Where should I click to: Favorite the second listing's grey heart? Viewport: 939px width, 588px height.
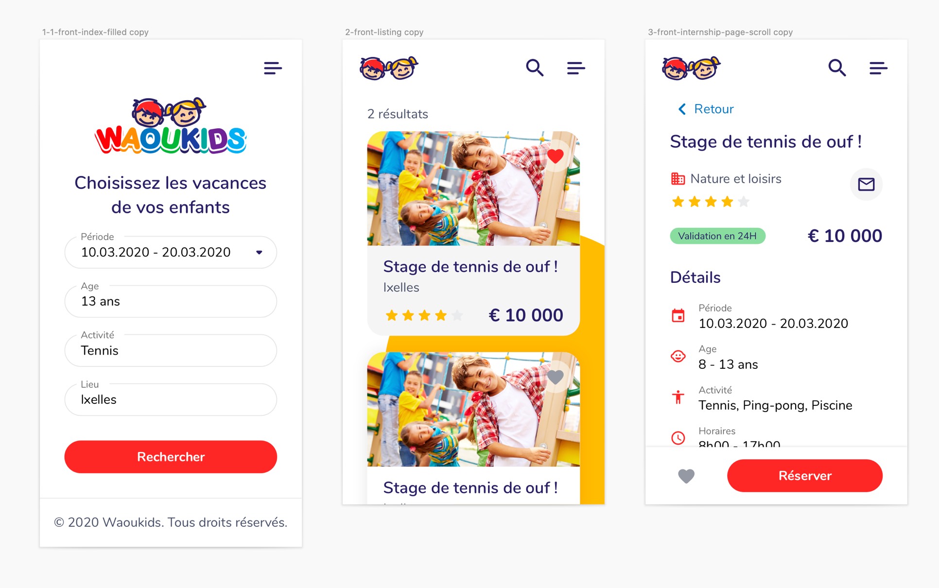[x=555, y=377]
